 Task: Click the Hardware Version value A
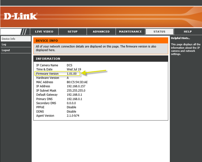(68, 78)
